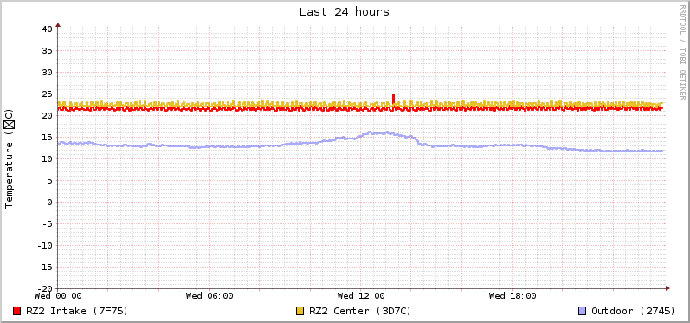The image size is (690, 323).
Task: Click the outdoor temperature peak near noon
Action: coord(378,132)
